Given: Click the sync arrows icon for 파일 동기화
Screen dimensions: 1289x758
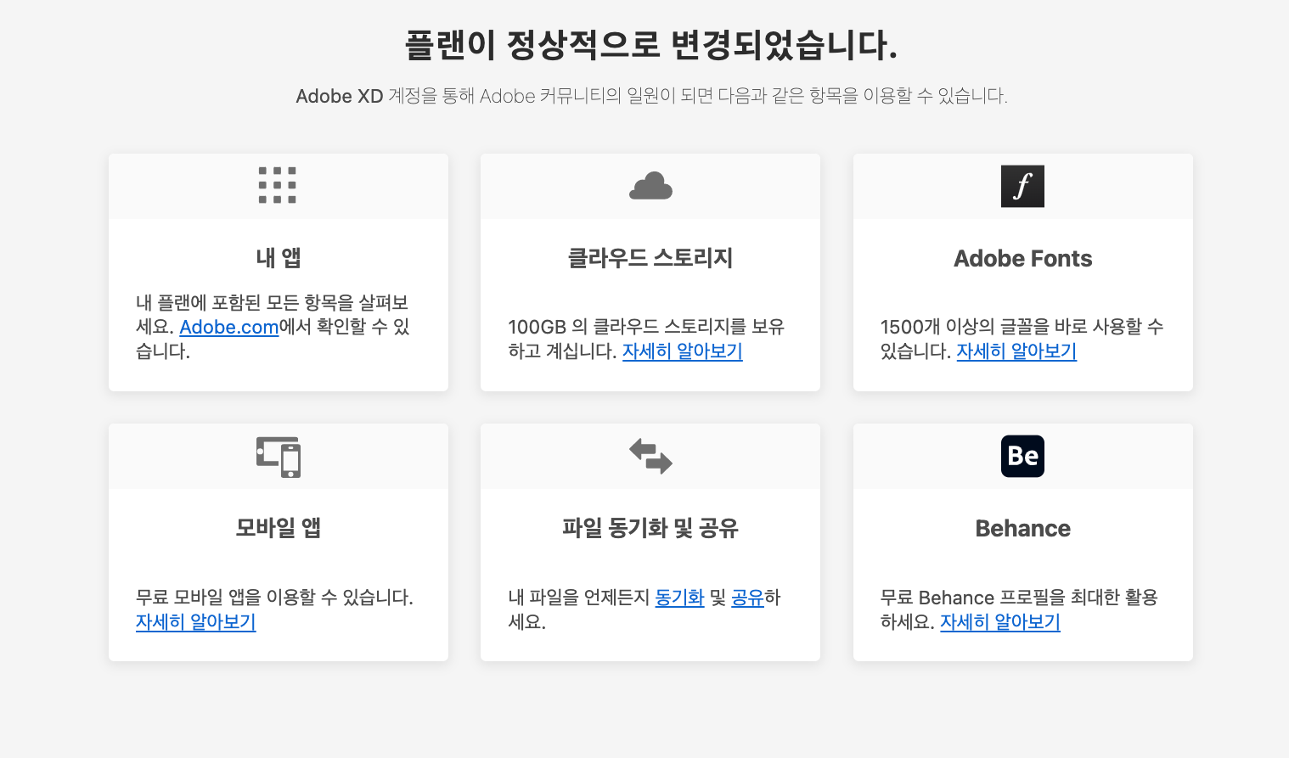Looking at the screenshot, I should [650, 456].
